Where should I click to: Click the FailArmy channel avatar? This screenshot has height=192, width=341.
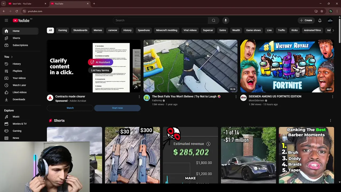tap(147, 98)
